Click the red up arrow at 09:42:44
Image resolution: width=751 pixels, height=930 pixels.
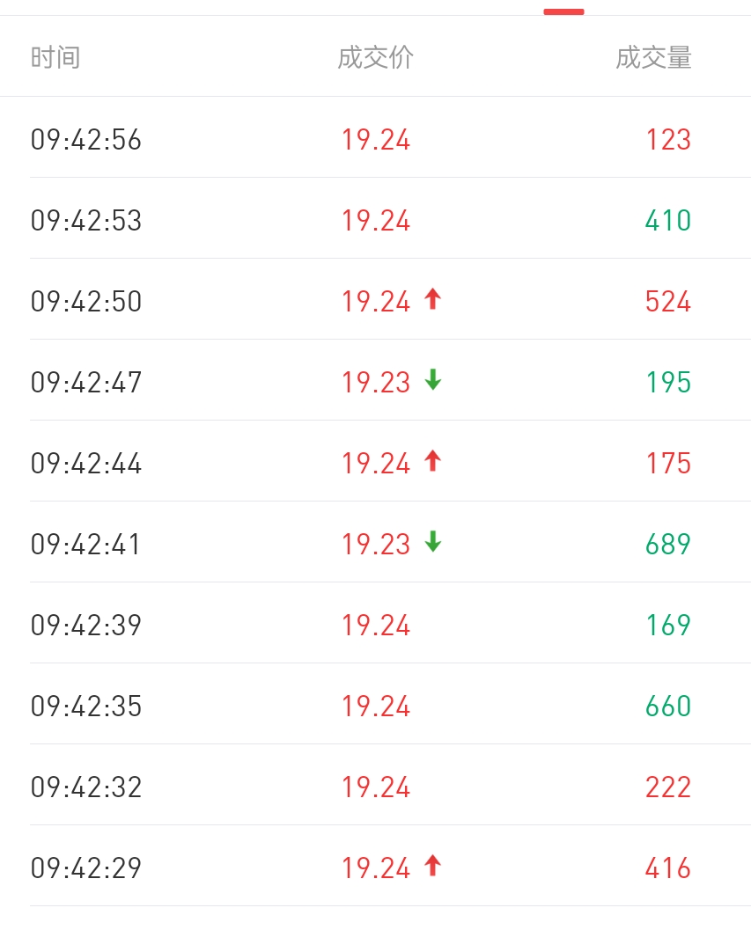pyautogui.click(x=432, y=462)
